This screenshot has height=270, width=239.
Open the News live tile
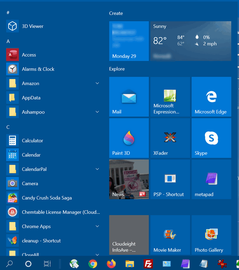point(129,180)
